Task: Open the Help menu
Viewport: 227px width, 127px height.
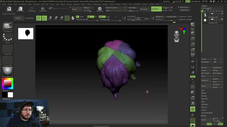Action: click(157, 4)
